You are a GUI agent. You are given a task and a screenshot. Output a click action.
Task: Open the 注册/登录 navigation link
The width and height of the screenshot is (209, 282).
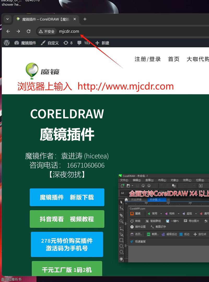148,59
